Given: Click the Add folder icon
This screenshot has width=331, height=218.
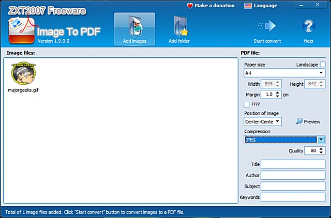Looking at the screenshot, I should point(180,26).
